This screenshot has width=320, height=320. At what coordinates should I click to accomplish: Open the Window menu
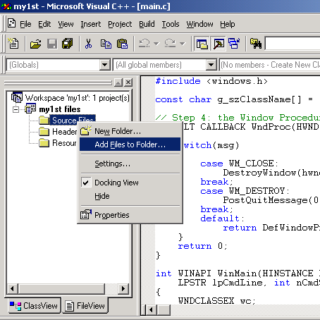click(x=199, y=24)
